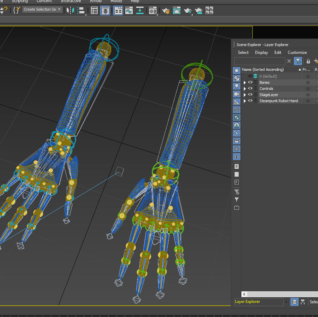Screen dimensions: 318x317
Task: Open the Schematic View icon
Action: pos(140,10)
